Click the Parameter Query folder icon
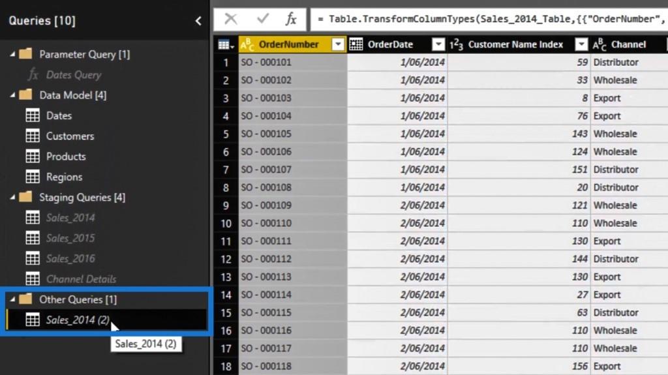 pyautogui.click(x=25, y=53)
